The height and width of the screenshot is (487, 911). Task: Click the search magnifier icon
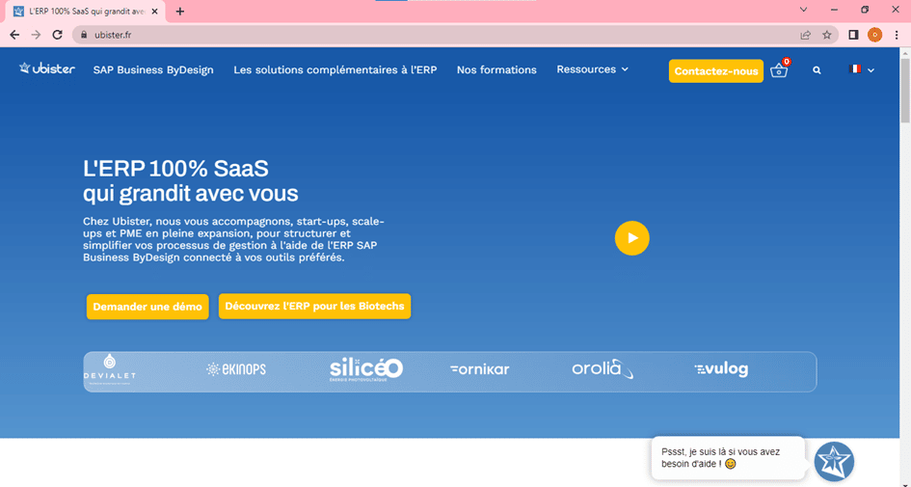point(817,70)
